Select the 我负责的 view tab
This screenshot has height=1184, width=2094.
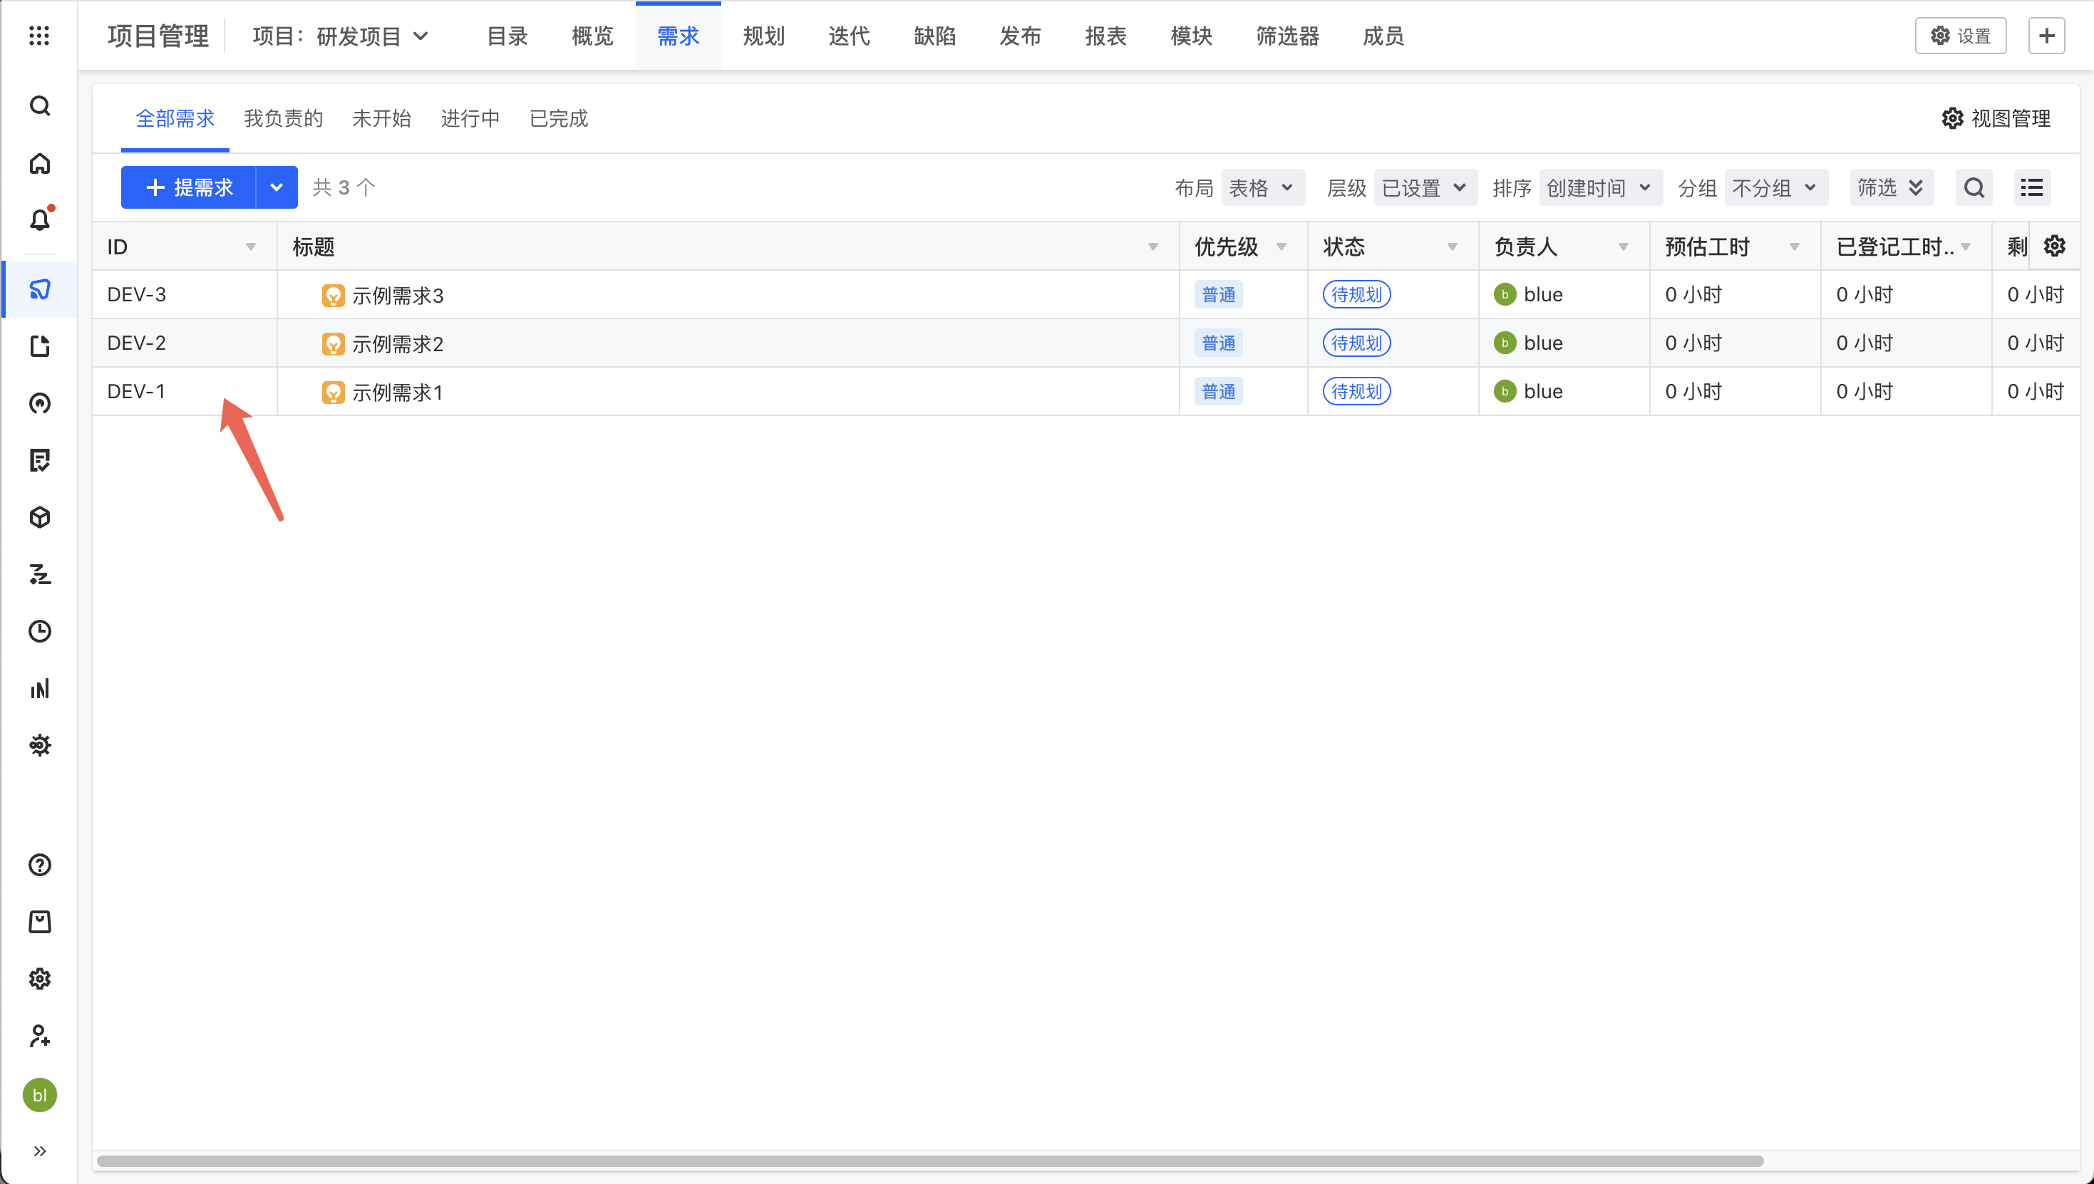pyautogui.click(x=283, y=119)
